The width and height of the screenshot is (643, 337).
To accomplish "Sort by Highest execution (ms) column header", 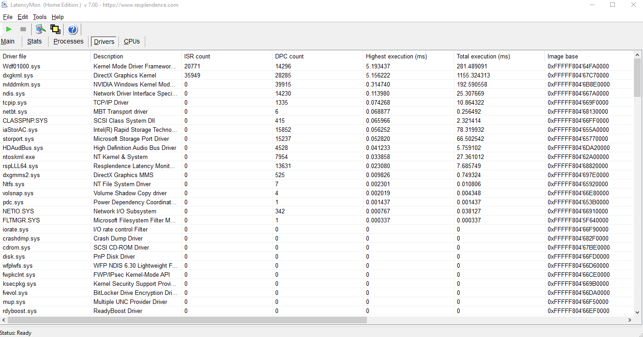I will [x=409, y=56].
